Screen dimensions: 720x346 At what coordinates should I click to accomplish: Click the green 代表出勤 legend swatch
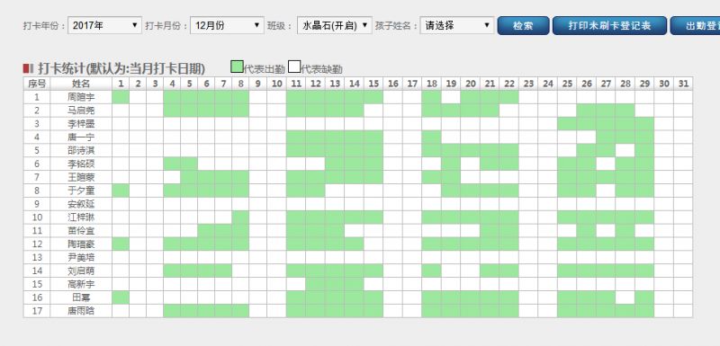click(x=237, y=67)
